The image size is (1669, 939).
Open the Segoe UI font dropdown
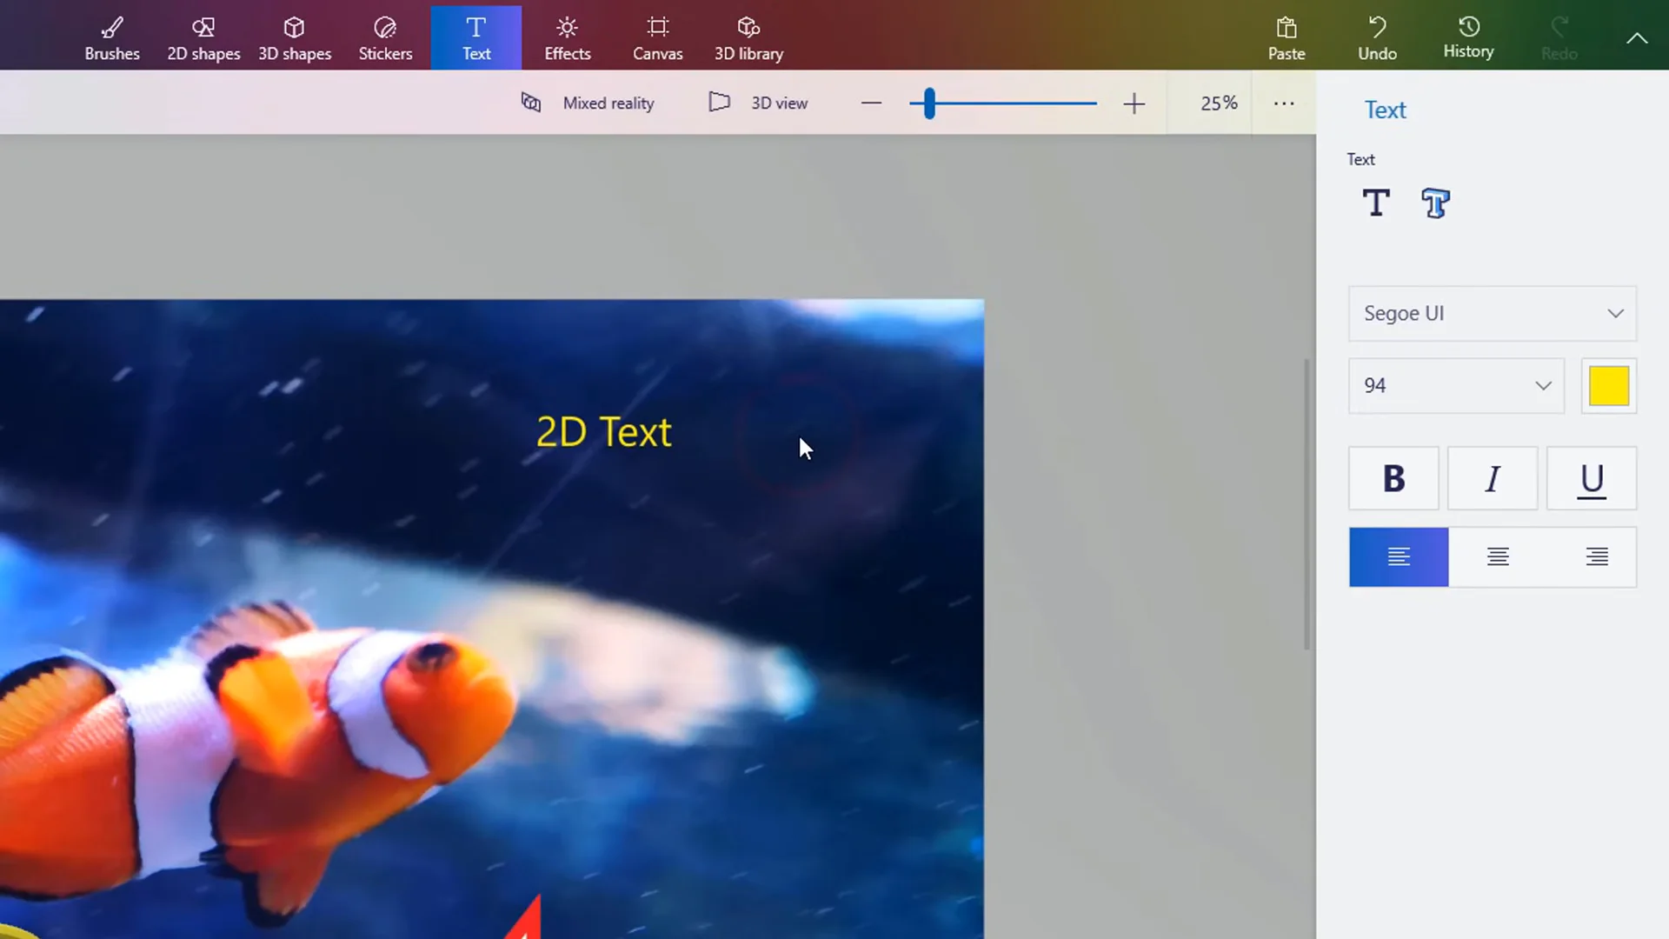click(x=1493, y=314)
